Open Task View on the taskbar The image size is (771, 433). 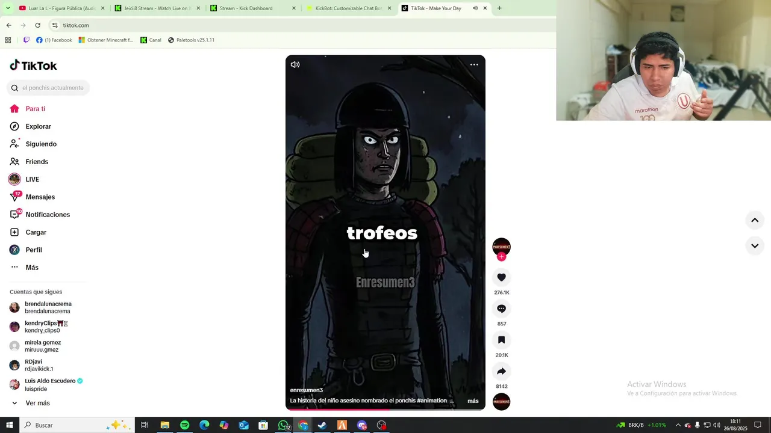(x=145, y=425)
